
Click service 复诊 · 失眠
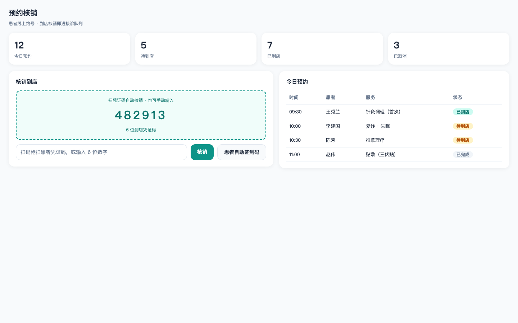click(x=378, y=126)
